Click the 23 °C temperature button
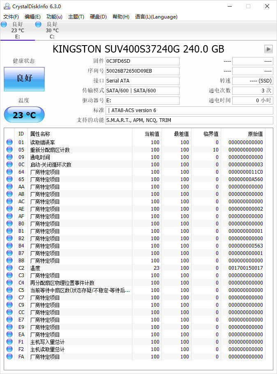Image resolution: width=277 pixels, height=374 pixels. 24,115
